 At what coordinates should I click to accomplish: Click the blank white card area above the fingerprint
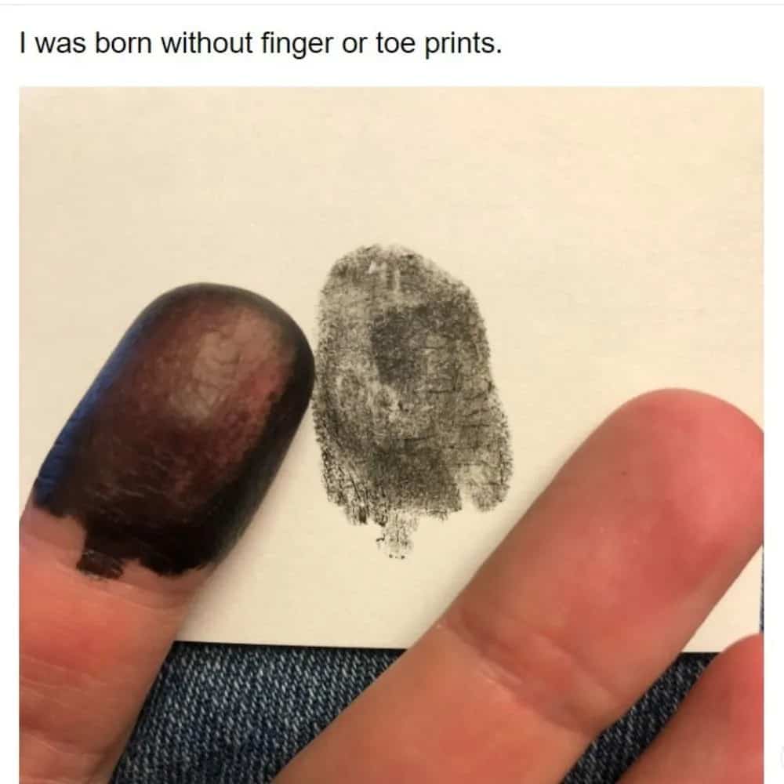(x=400, y=165)
